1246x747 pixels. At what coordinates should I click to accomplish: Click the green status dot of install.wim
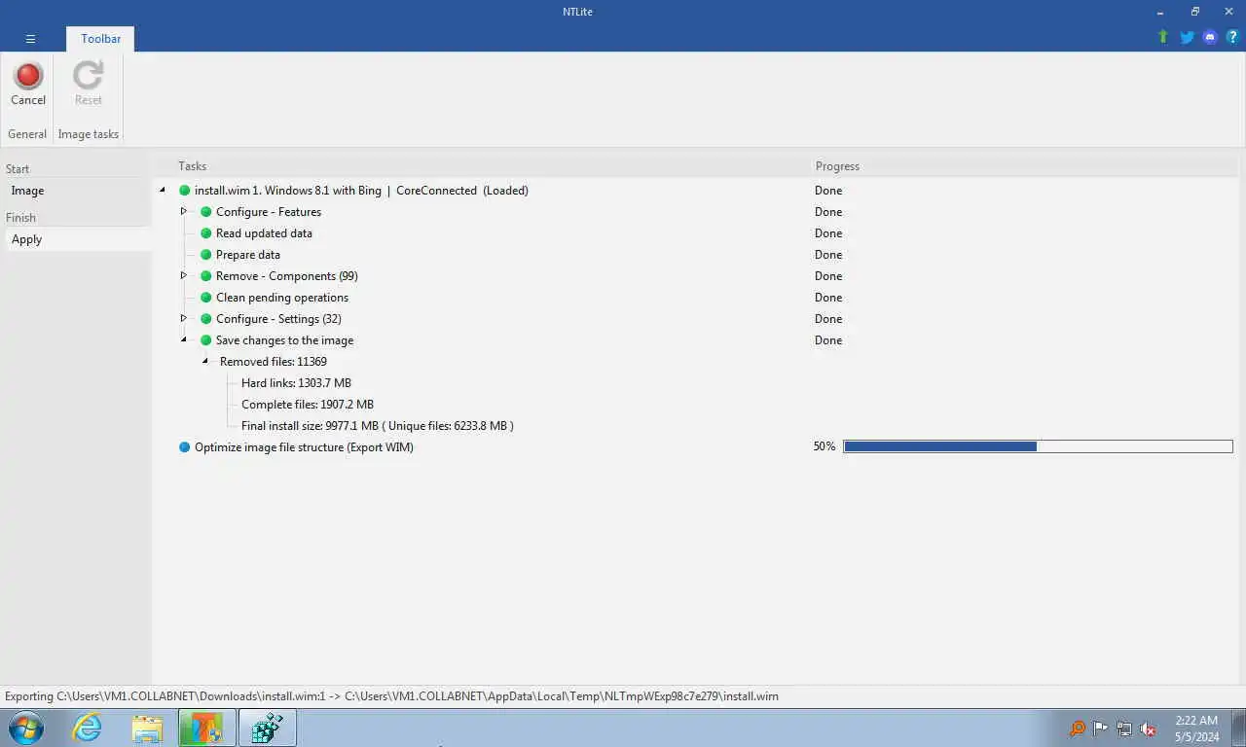(x=185, y=191)
